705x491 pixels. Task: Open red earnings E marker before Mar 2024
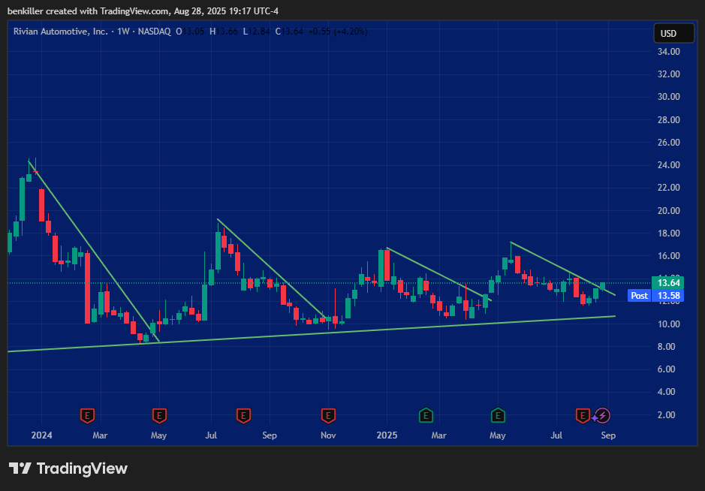pos(87,415)
